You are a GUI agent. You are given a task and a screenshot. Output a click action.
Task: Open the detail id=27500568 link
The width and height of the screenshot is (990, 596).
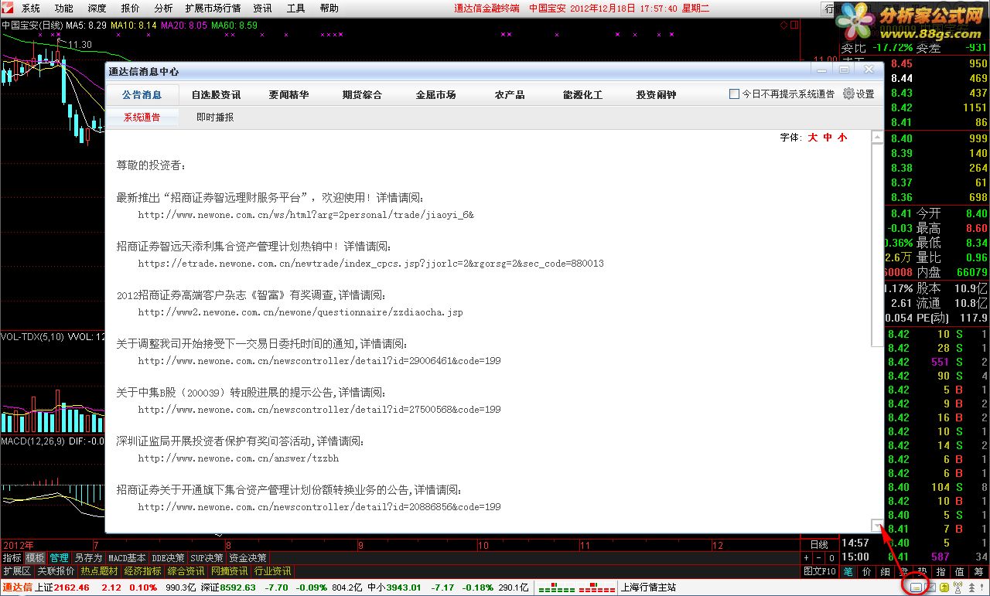(319, 409)
